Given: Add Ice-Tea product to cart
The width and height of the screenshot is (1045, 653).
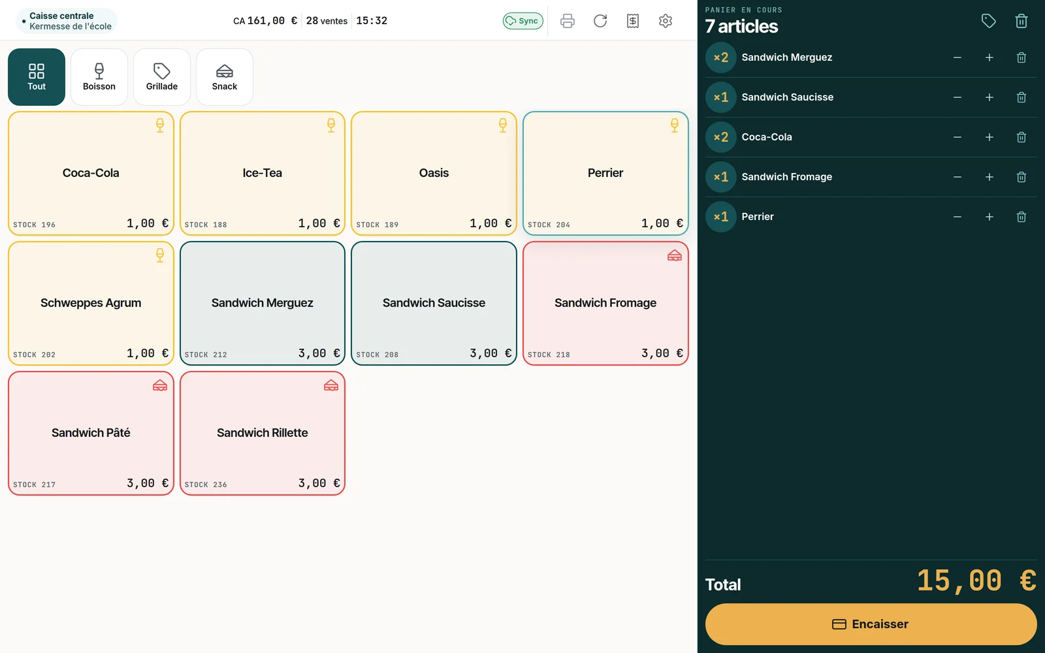Looking at the screenshot, I should (263, 173).
